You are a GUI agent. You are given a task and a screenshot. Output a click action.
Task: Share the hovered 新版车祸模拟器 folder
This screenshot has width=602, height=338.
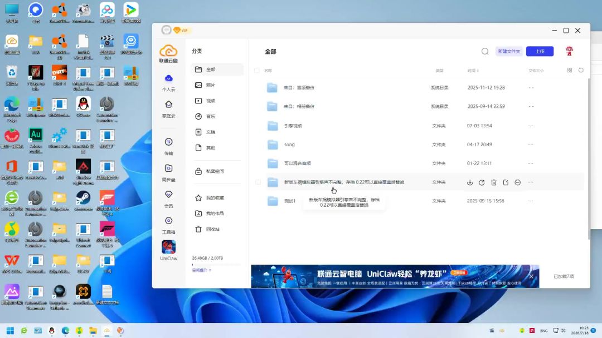tap(482, 182)
